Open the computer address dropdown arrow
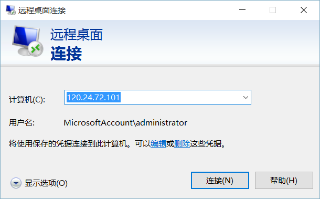The height and width of the screenshot is (199, 320). [246, 98]
